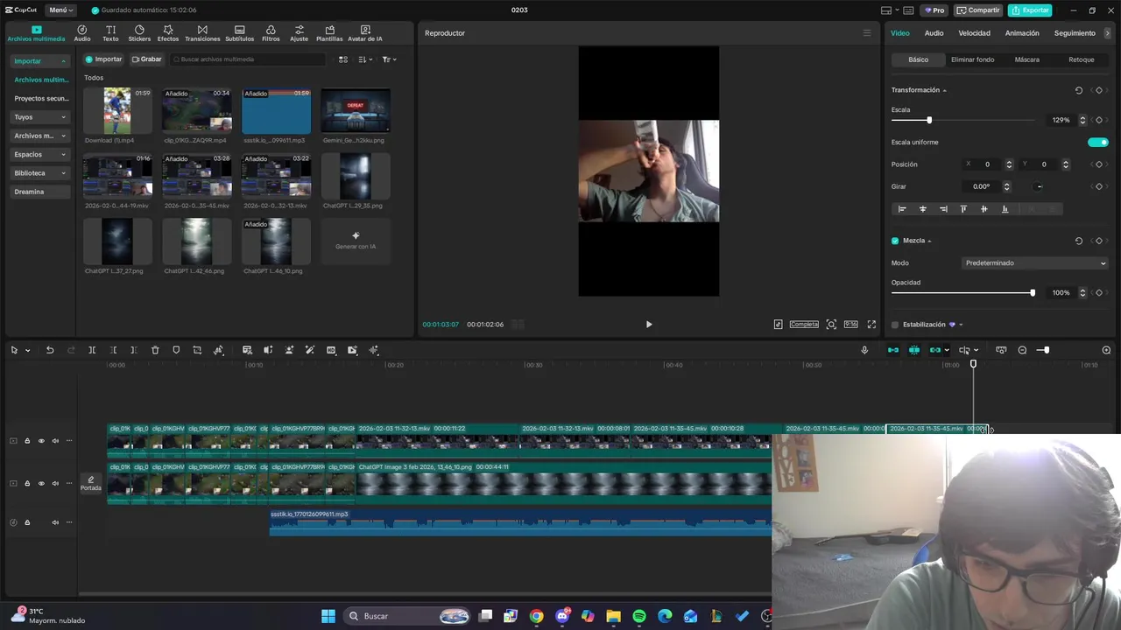Click the microphone voiceover record icon
This screenshot has height=630, width=1121.
(x=864, y=350)
